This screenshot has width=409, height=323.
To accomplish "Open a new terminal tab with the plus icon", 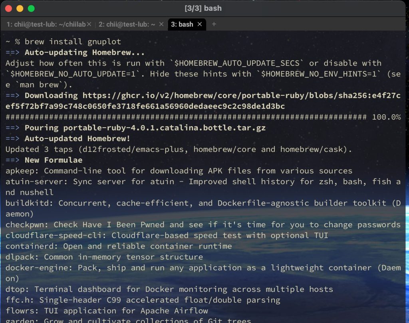I will tap(214, 24).
